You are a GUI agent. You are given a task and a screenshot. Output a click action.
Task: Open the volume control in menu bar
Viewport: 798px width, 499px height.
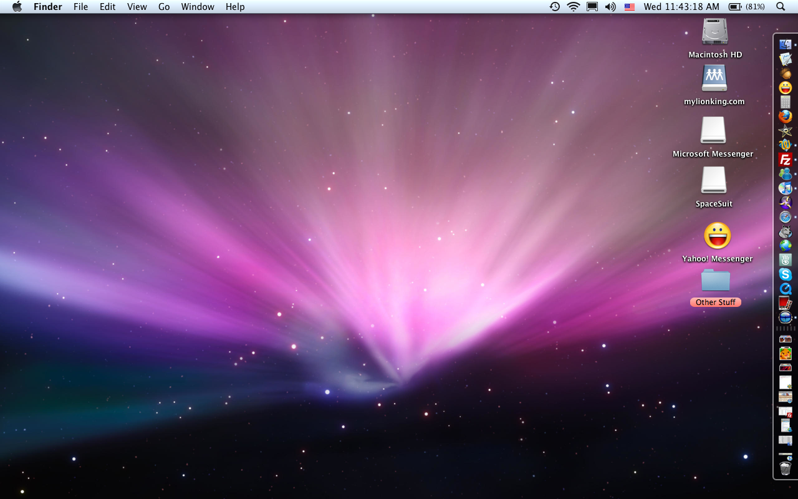click(610, 7)
